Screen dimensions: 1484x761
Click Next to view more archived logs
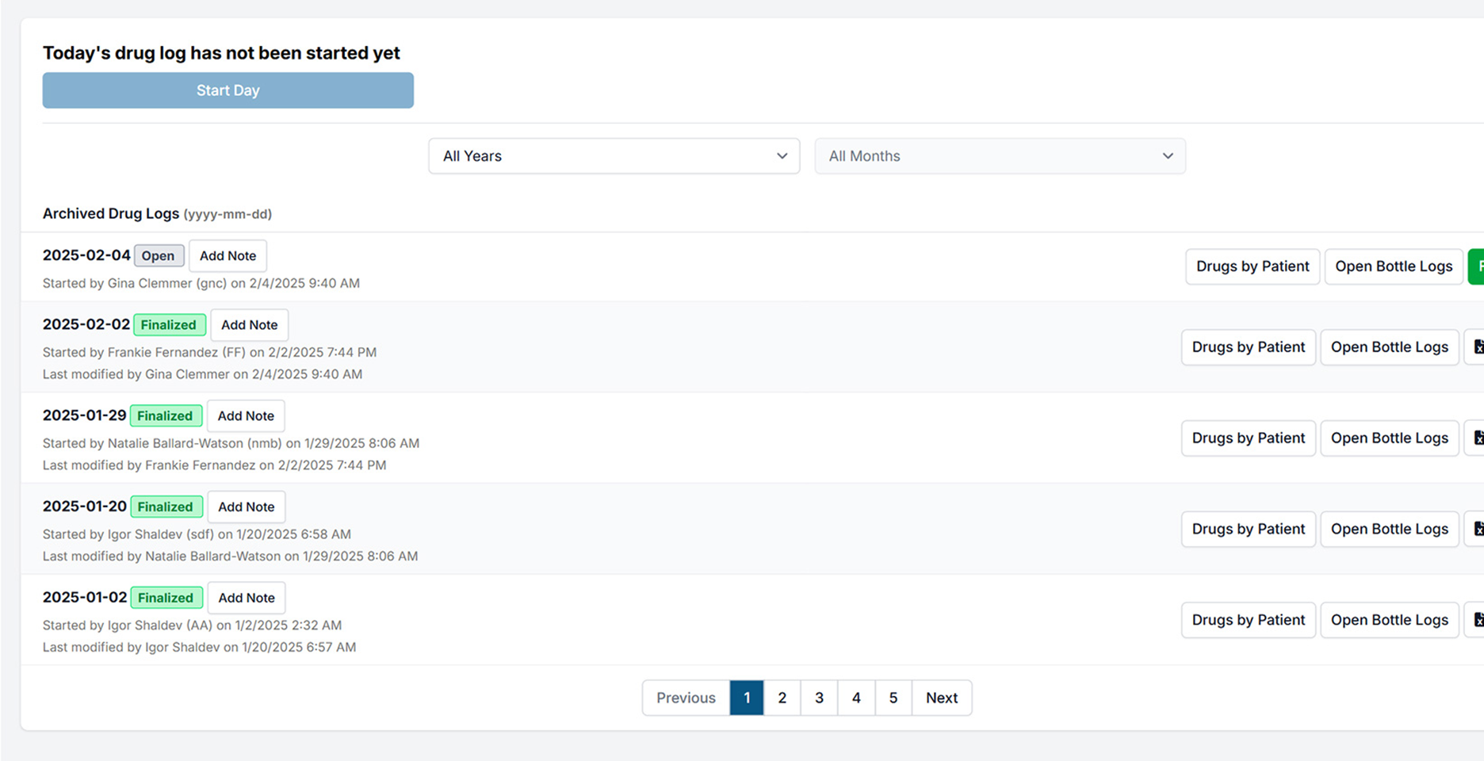(x=942, y=698)
